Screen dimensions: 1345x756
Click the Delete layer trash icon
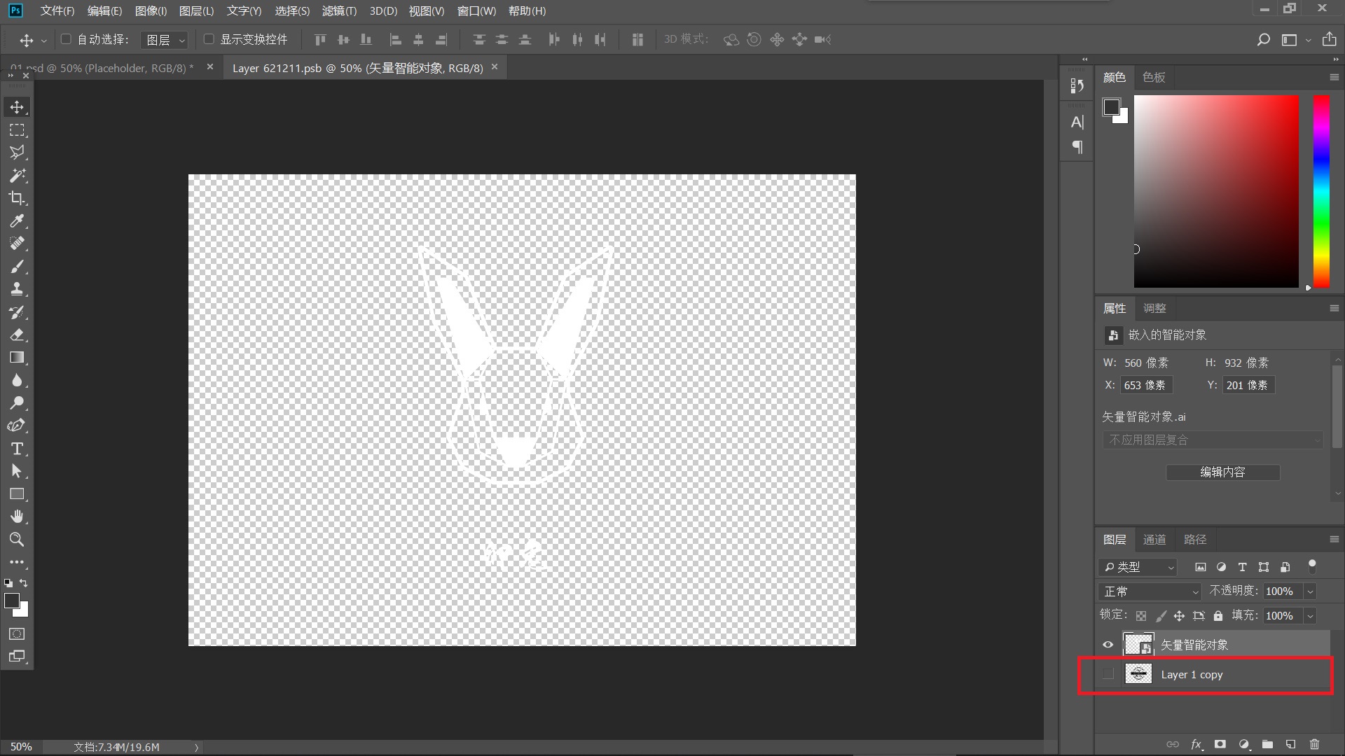[1314, 744]
